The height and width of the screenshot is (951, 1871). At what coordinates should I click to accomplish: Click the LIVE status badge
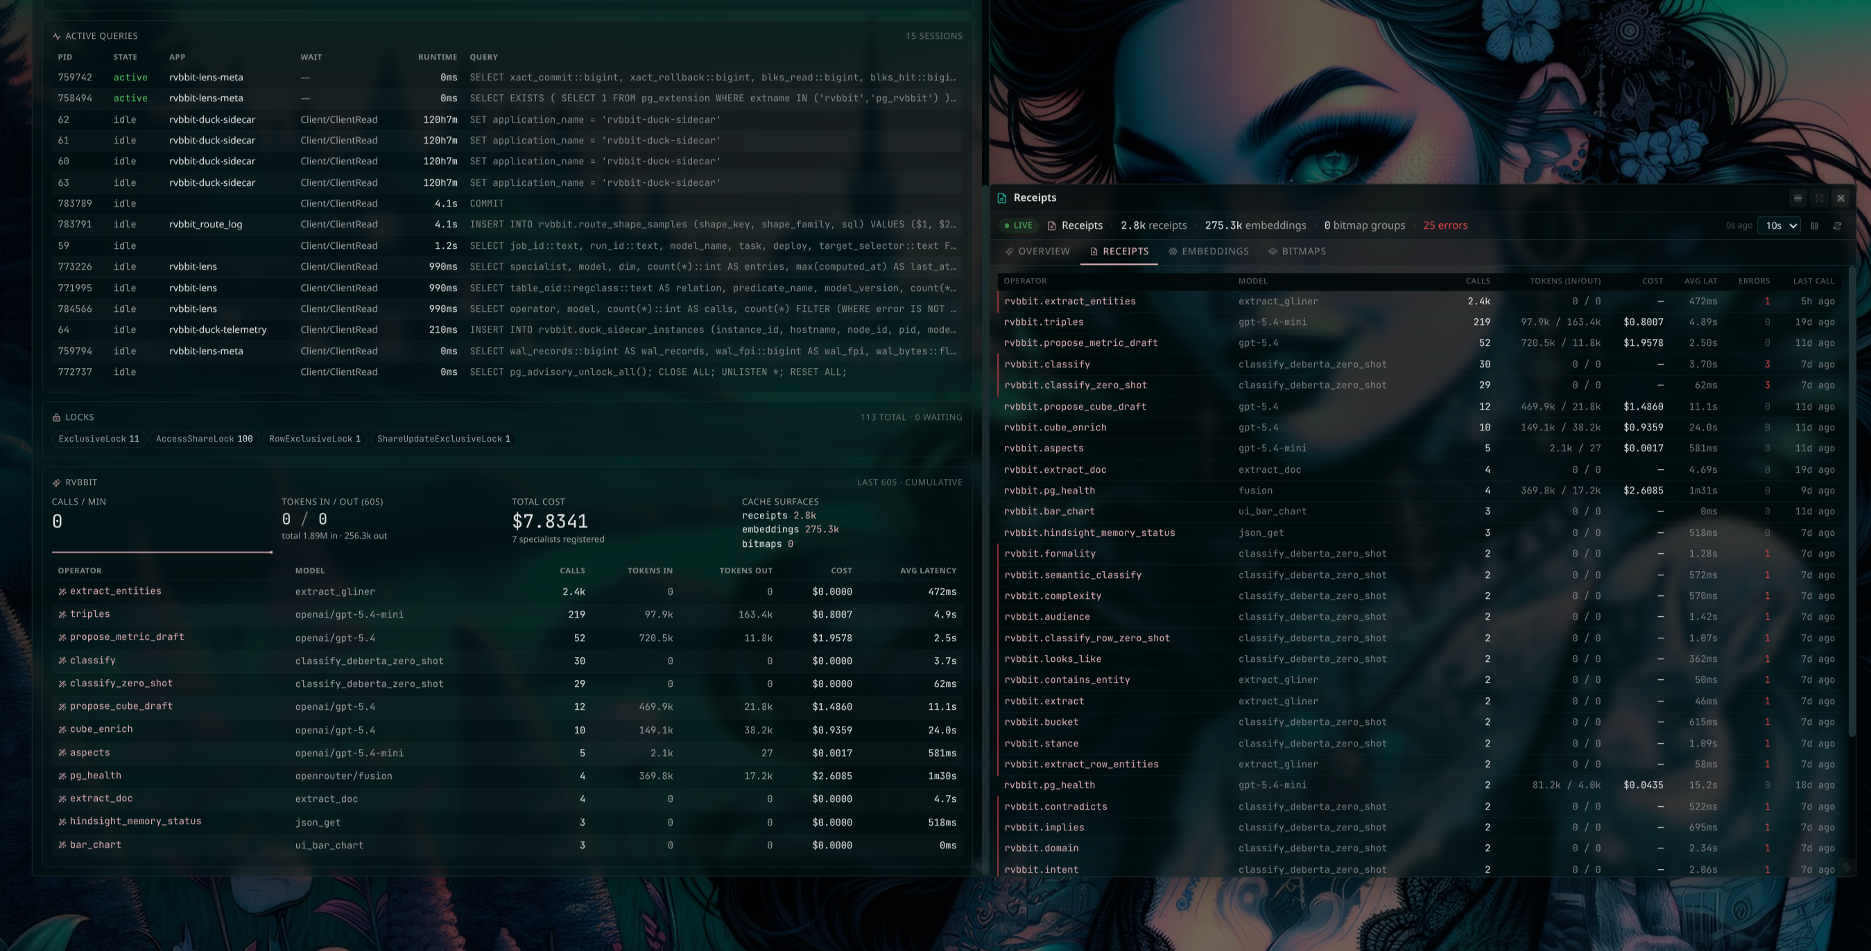1018,226
